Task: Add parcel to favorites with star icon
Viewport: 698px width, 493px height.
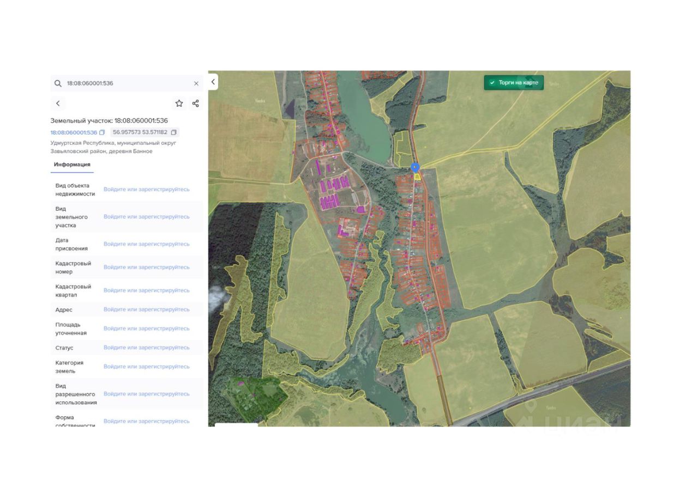Action: [179, 104]
